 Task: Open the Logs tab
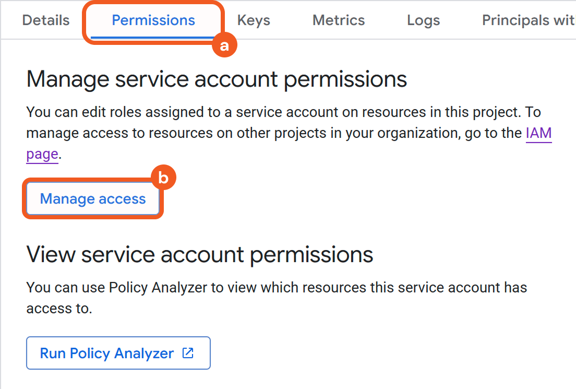423,20
